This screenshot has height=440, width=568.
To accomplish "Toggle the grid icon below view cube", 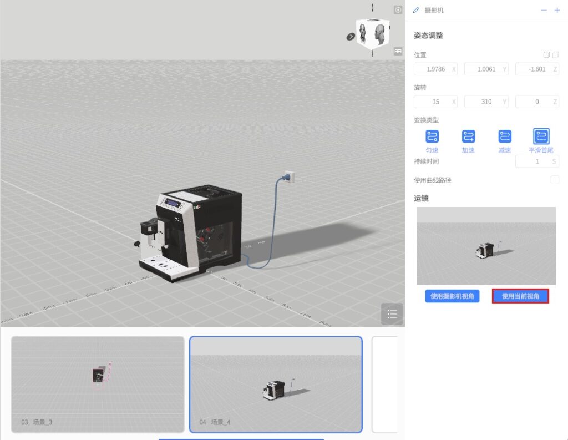I will [398, 52].
